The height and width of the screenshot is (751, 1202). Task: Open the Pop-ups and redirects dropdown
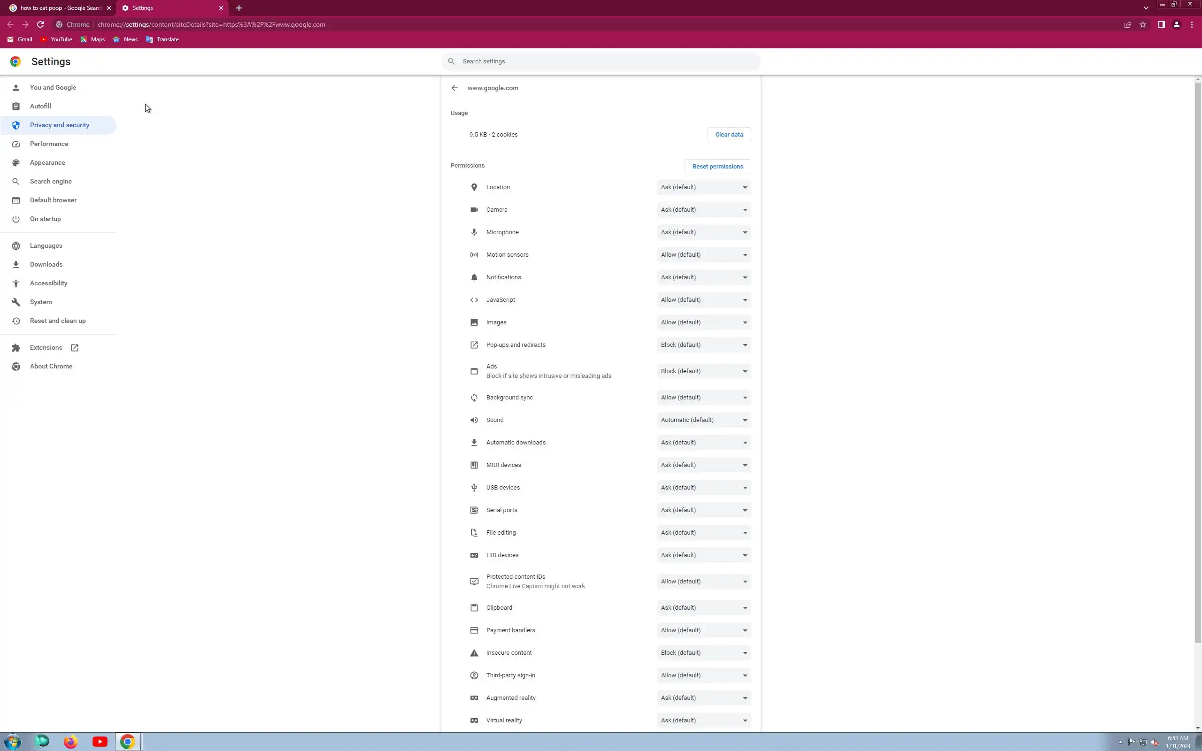coord(703,345)
